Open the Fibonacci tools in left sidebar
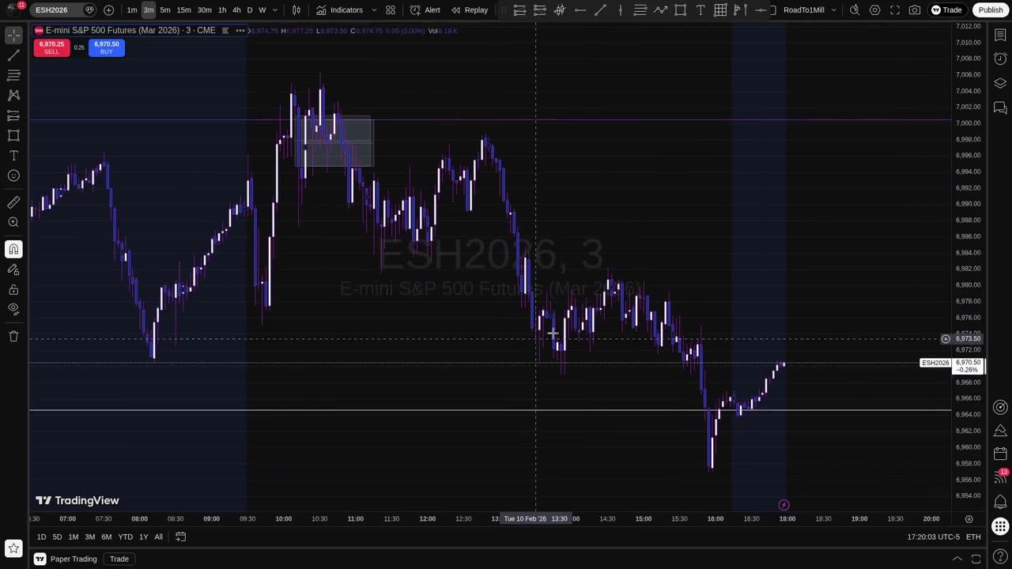Image resolution: width=1012 pixels, height=569 pixels. click(x=13, y=75)
